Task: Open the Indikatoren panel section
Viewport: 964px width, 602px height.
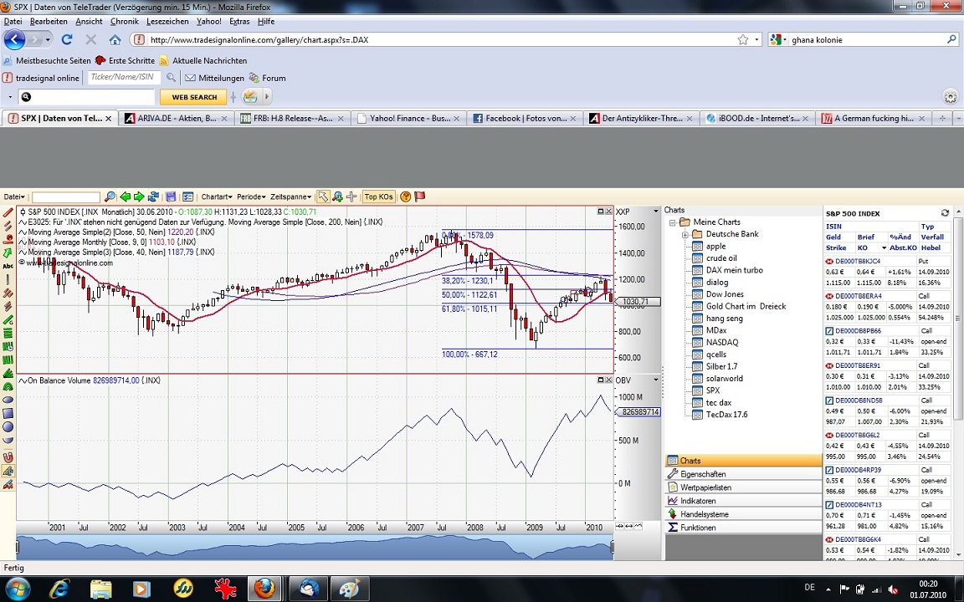Action: 698,501
